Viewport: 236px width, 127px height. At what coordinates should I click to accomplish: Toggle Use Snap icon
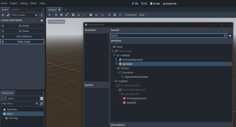pyautogui.click(x=96, y=15)
